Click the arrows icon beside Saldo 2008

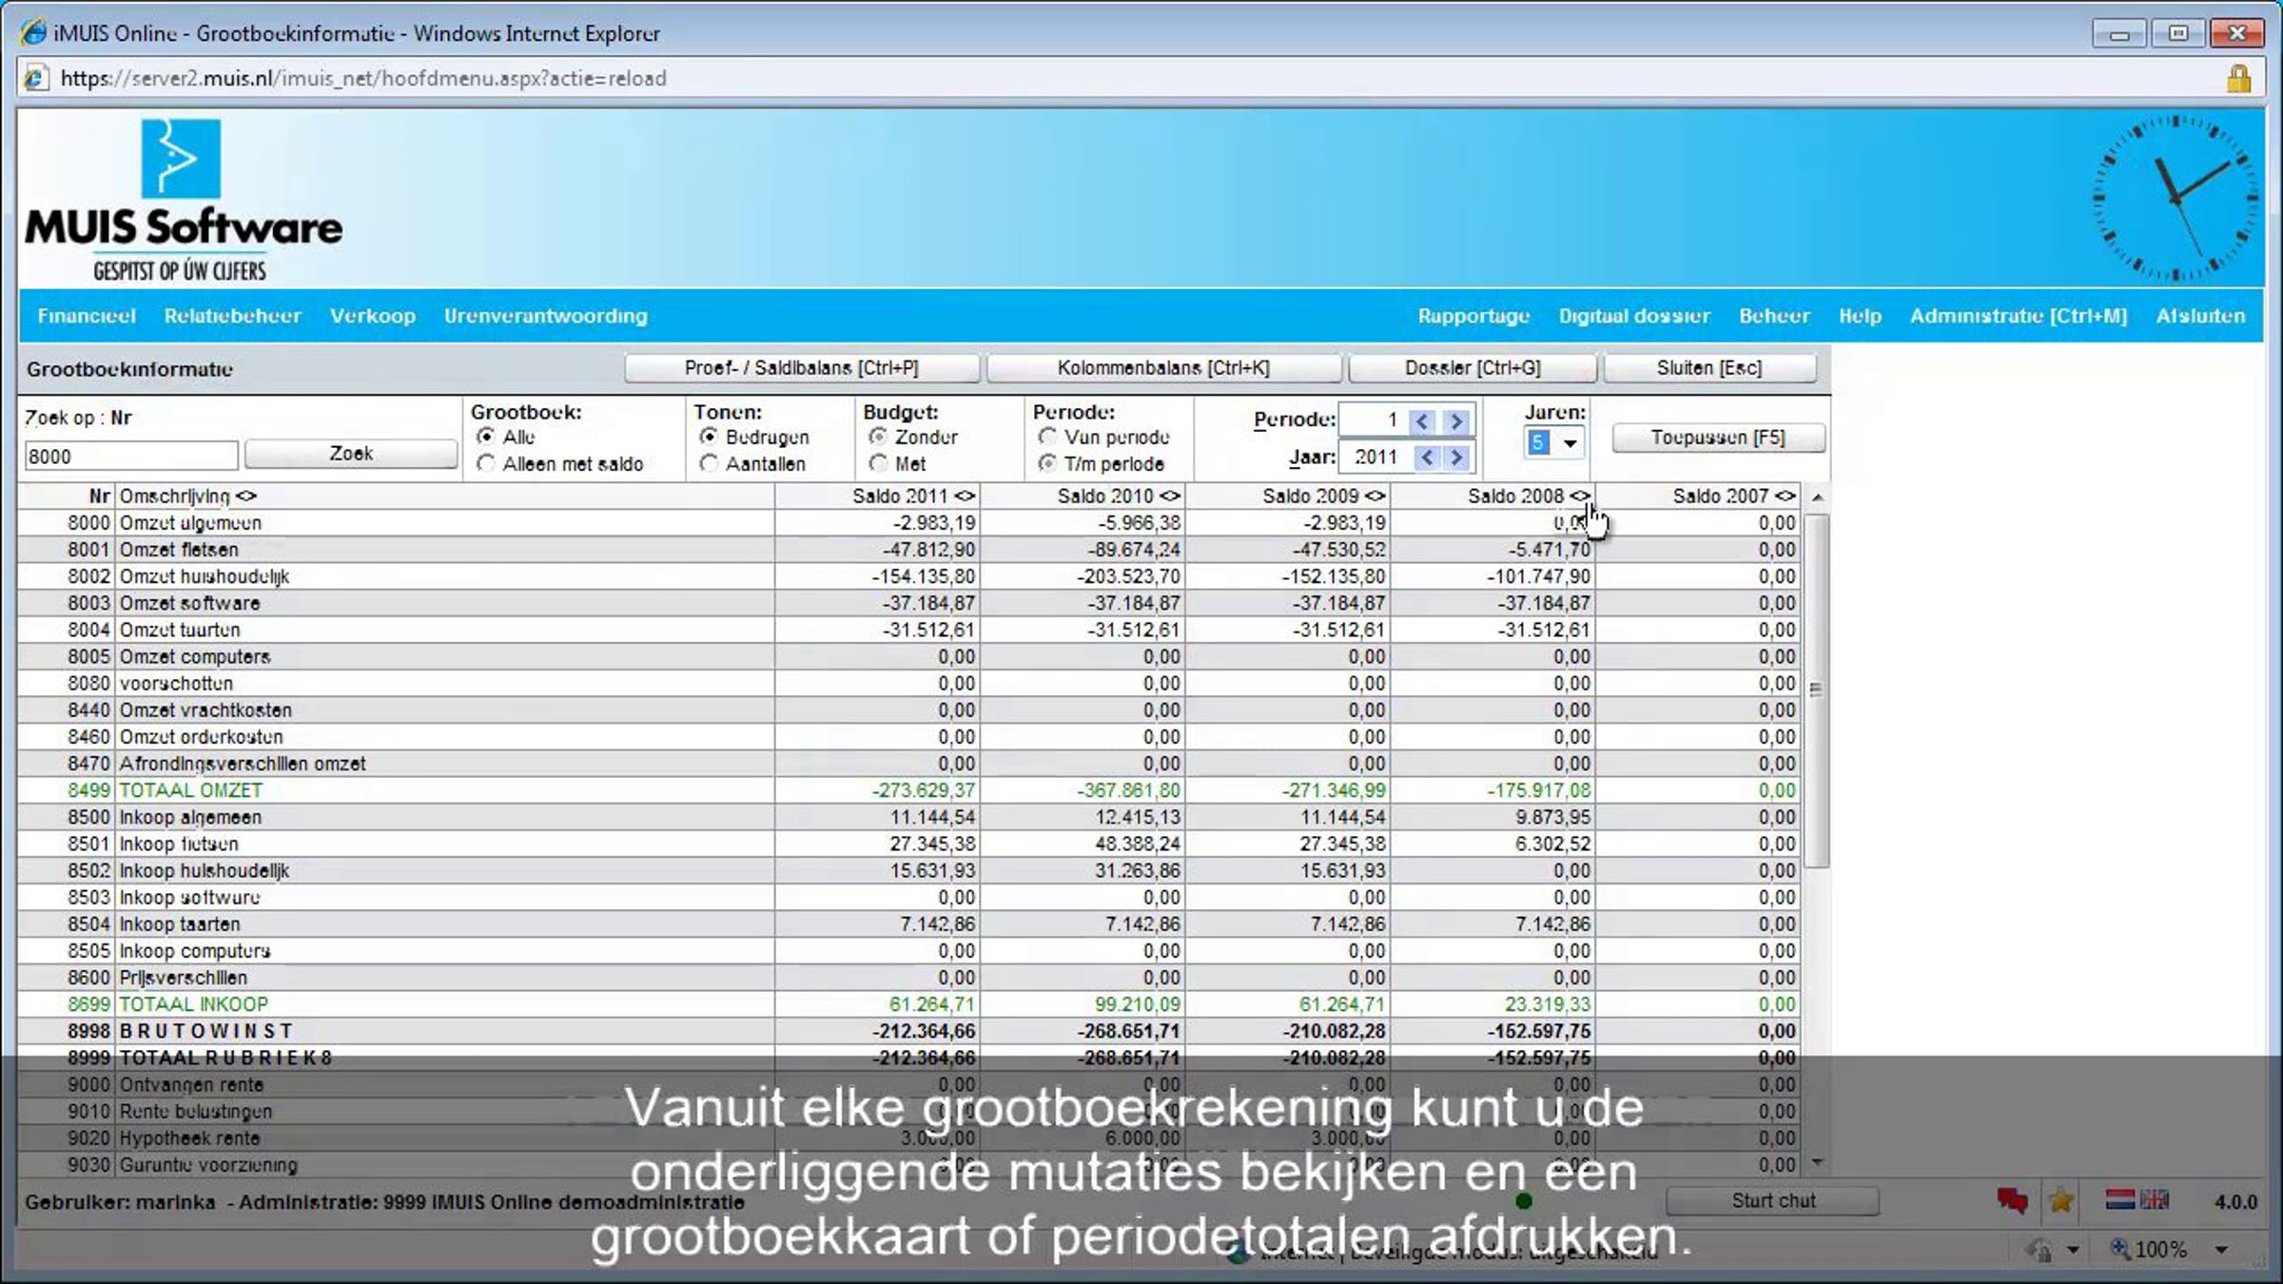point(1580,496)
